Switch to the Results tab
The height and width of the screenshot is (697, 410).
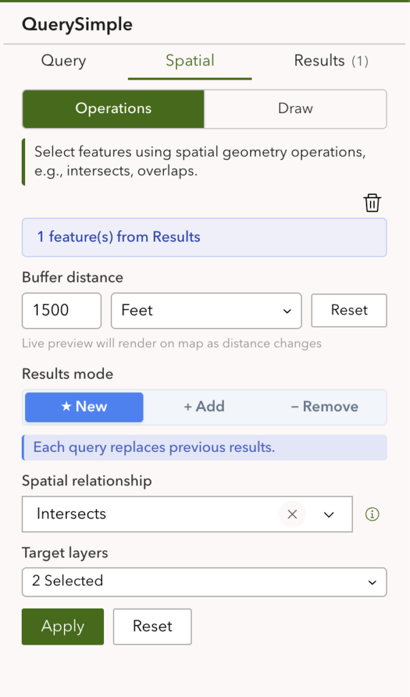pos(330,61)
